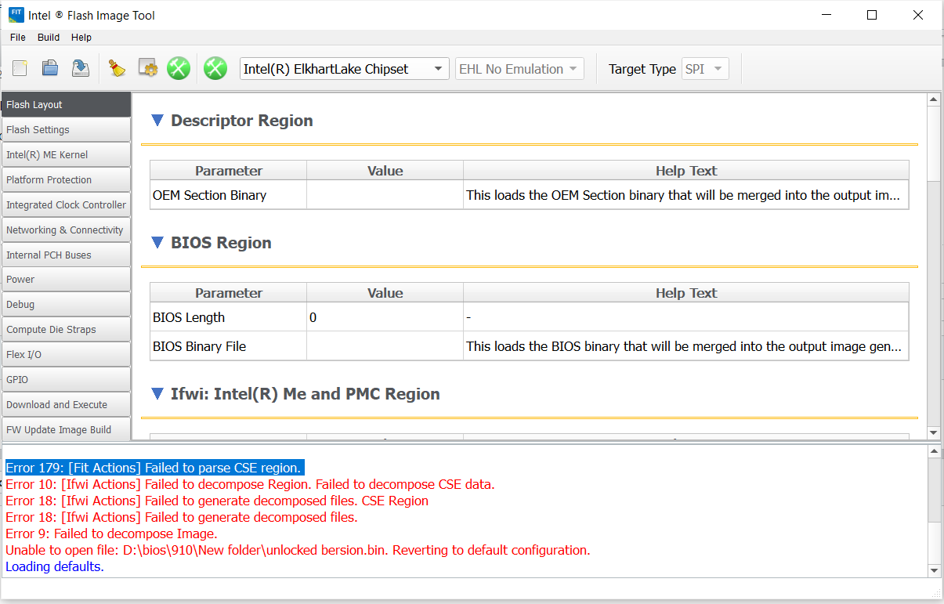Screen dimensions: 944x604
Task: Open the File menu
Action: coord(18,38)
